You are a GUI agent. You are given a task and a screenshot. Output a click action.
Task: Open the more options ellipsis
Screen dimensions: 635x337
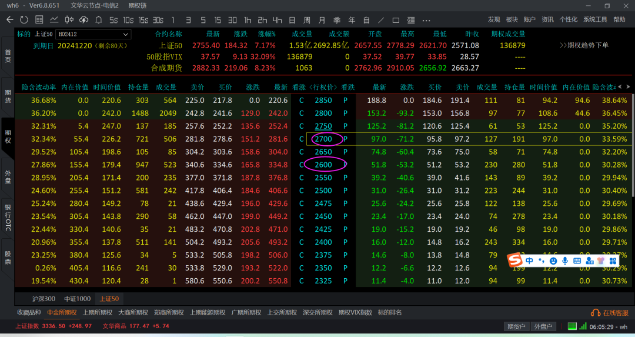coord(426,20)
